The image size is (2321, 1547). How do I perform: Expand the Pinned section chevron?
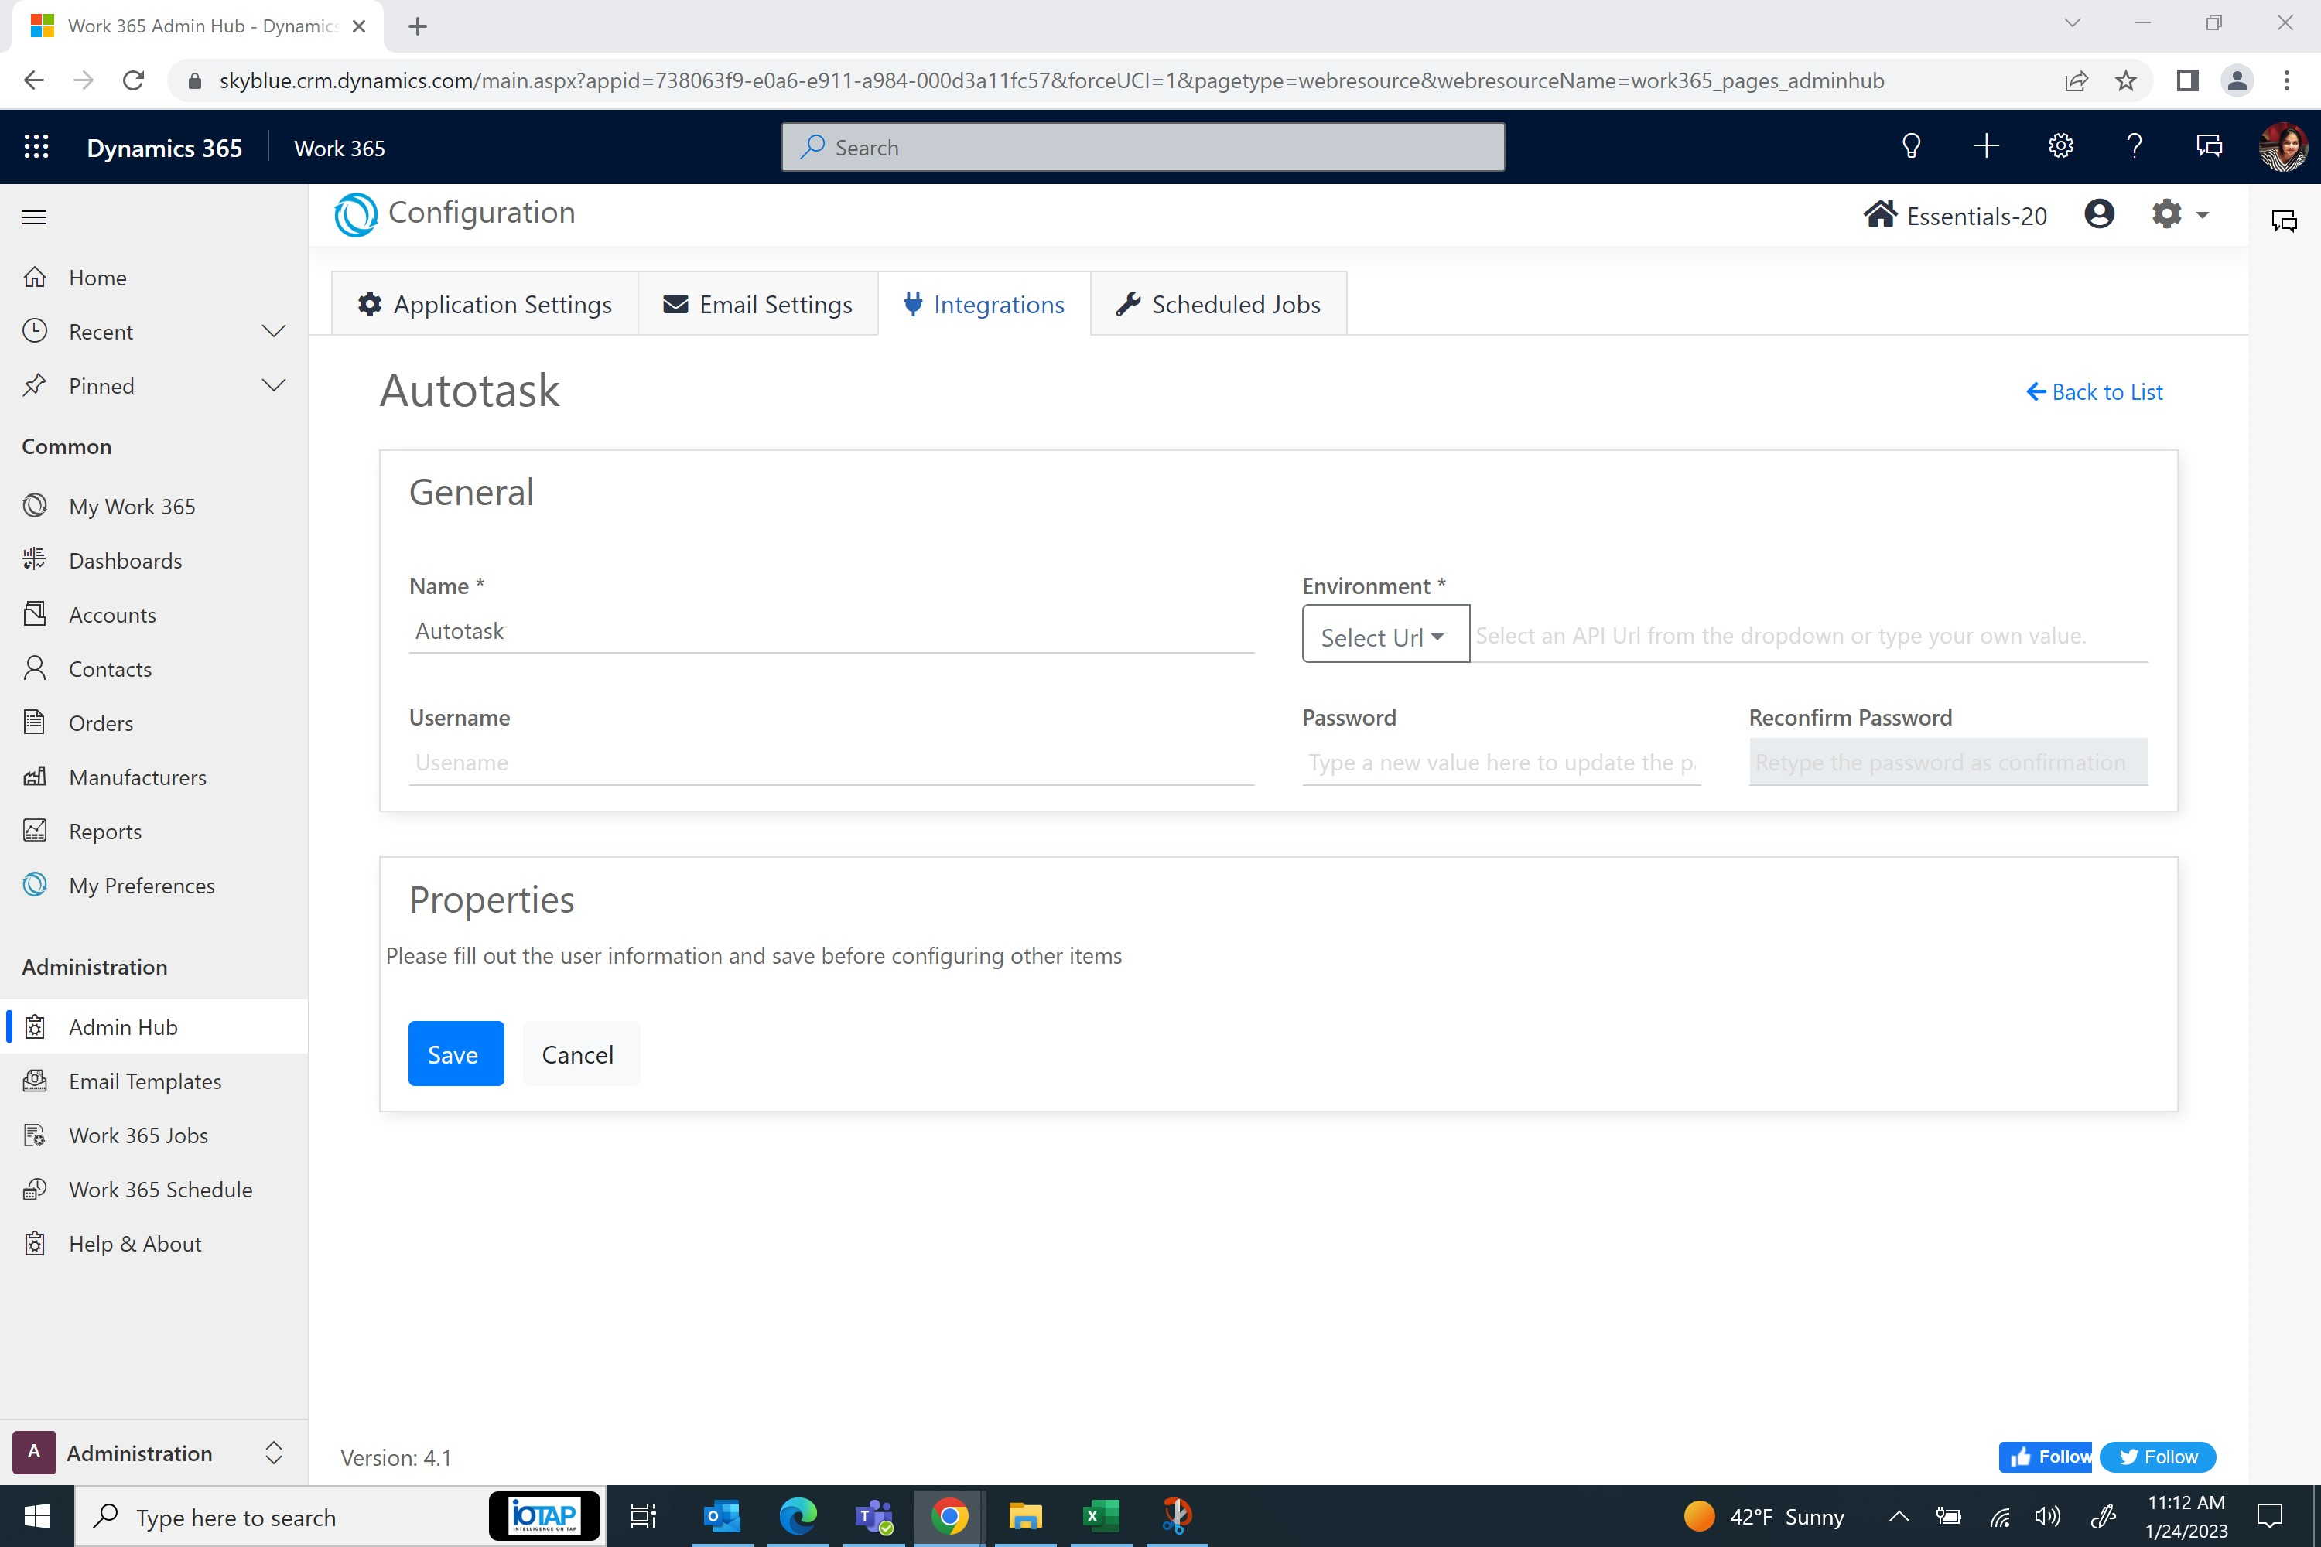pyautogui.click(x=273, y=386)
